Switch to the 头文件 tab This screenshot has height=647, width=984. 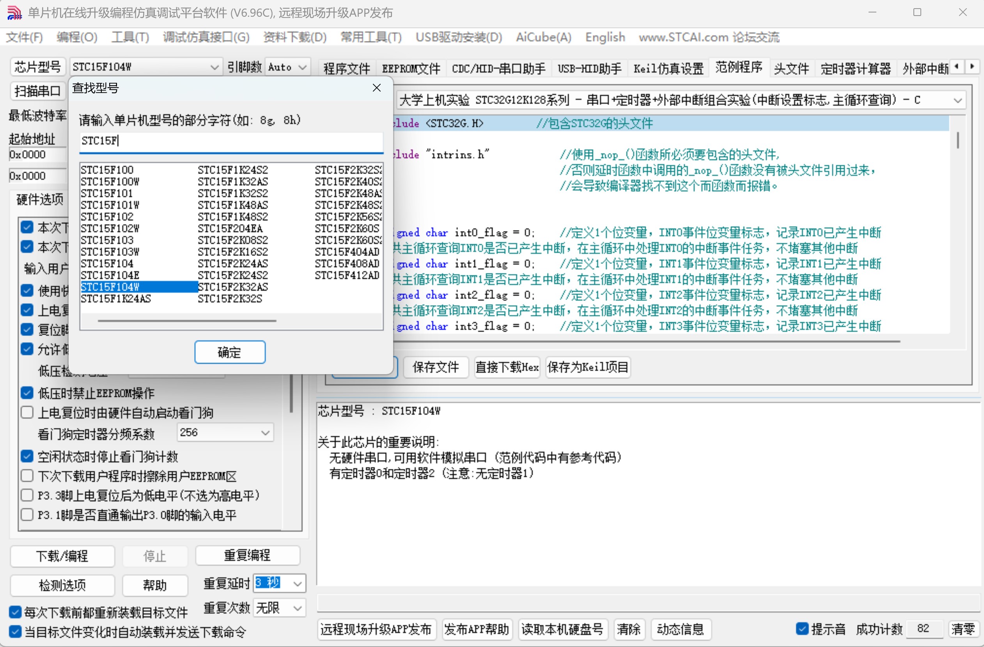pos(791,68)
